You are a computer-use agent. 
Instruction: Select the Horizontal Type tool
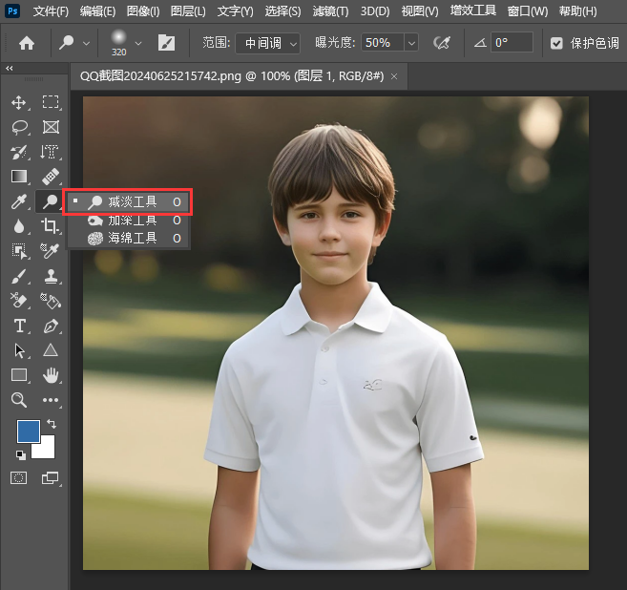click(20, 326)
